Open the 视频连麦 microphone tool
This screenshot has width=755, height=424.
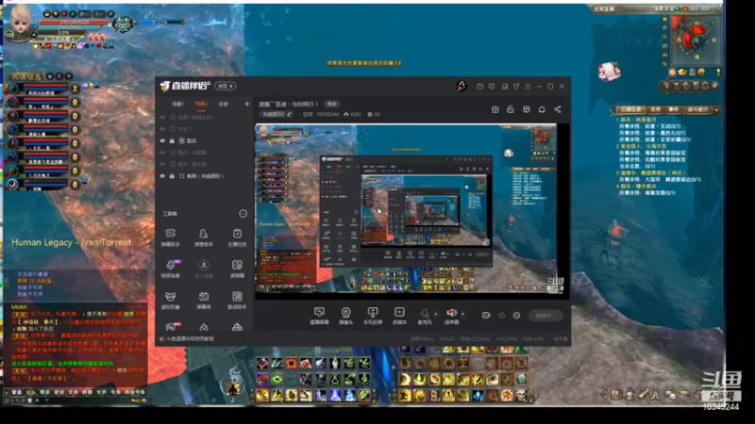pyautogui.click(x=171, y=269)
